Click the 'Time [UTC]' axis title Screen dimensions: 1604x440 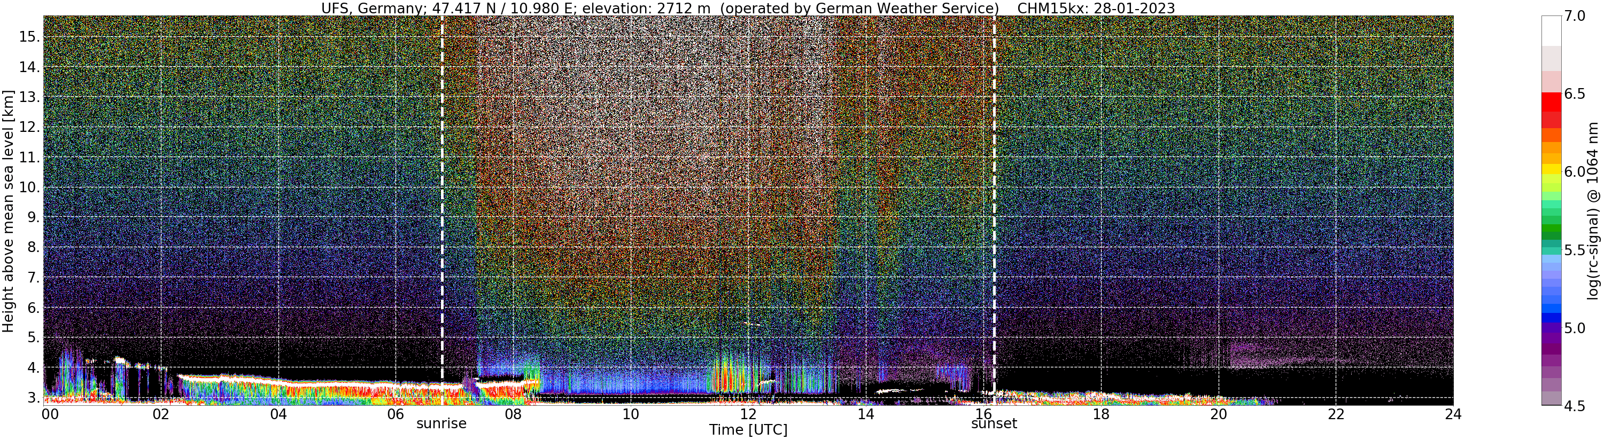pos(748,430)
